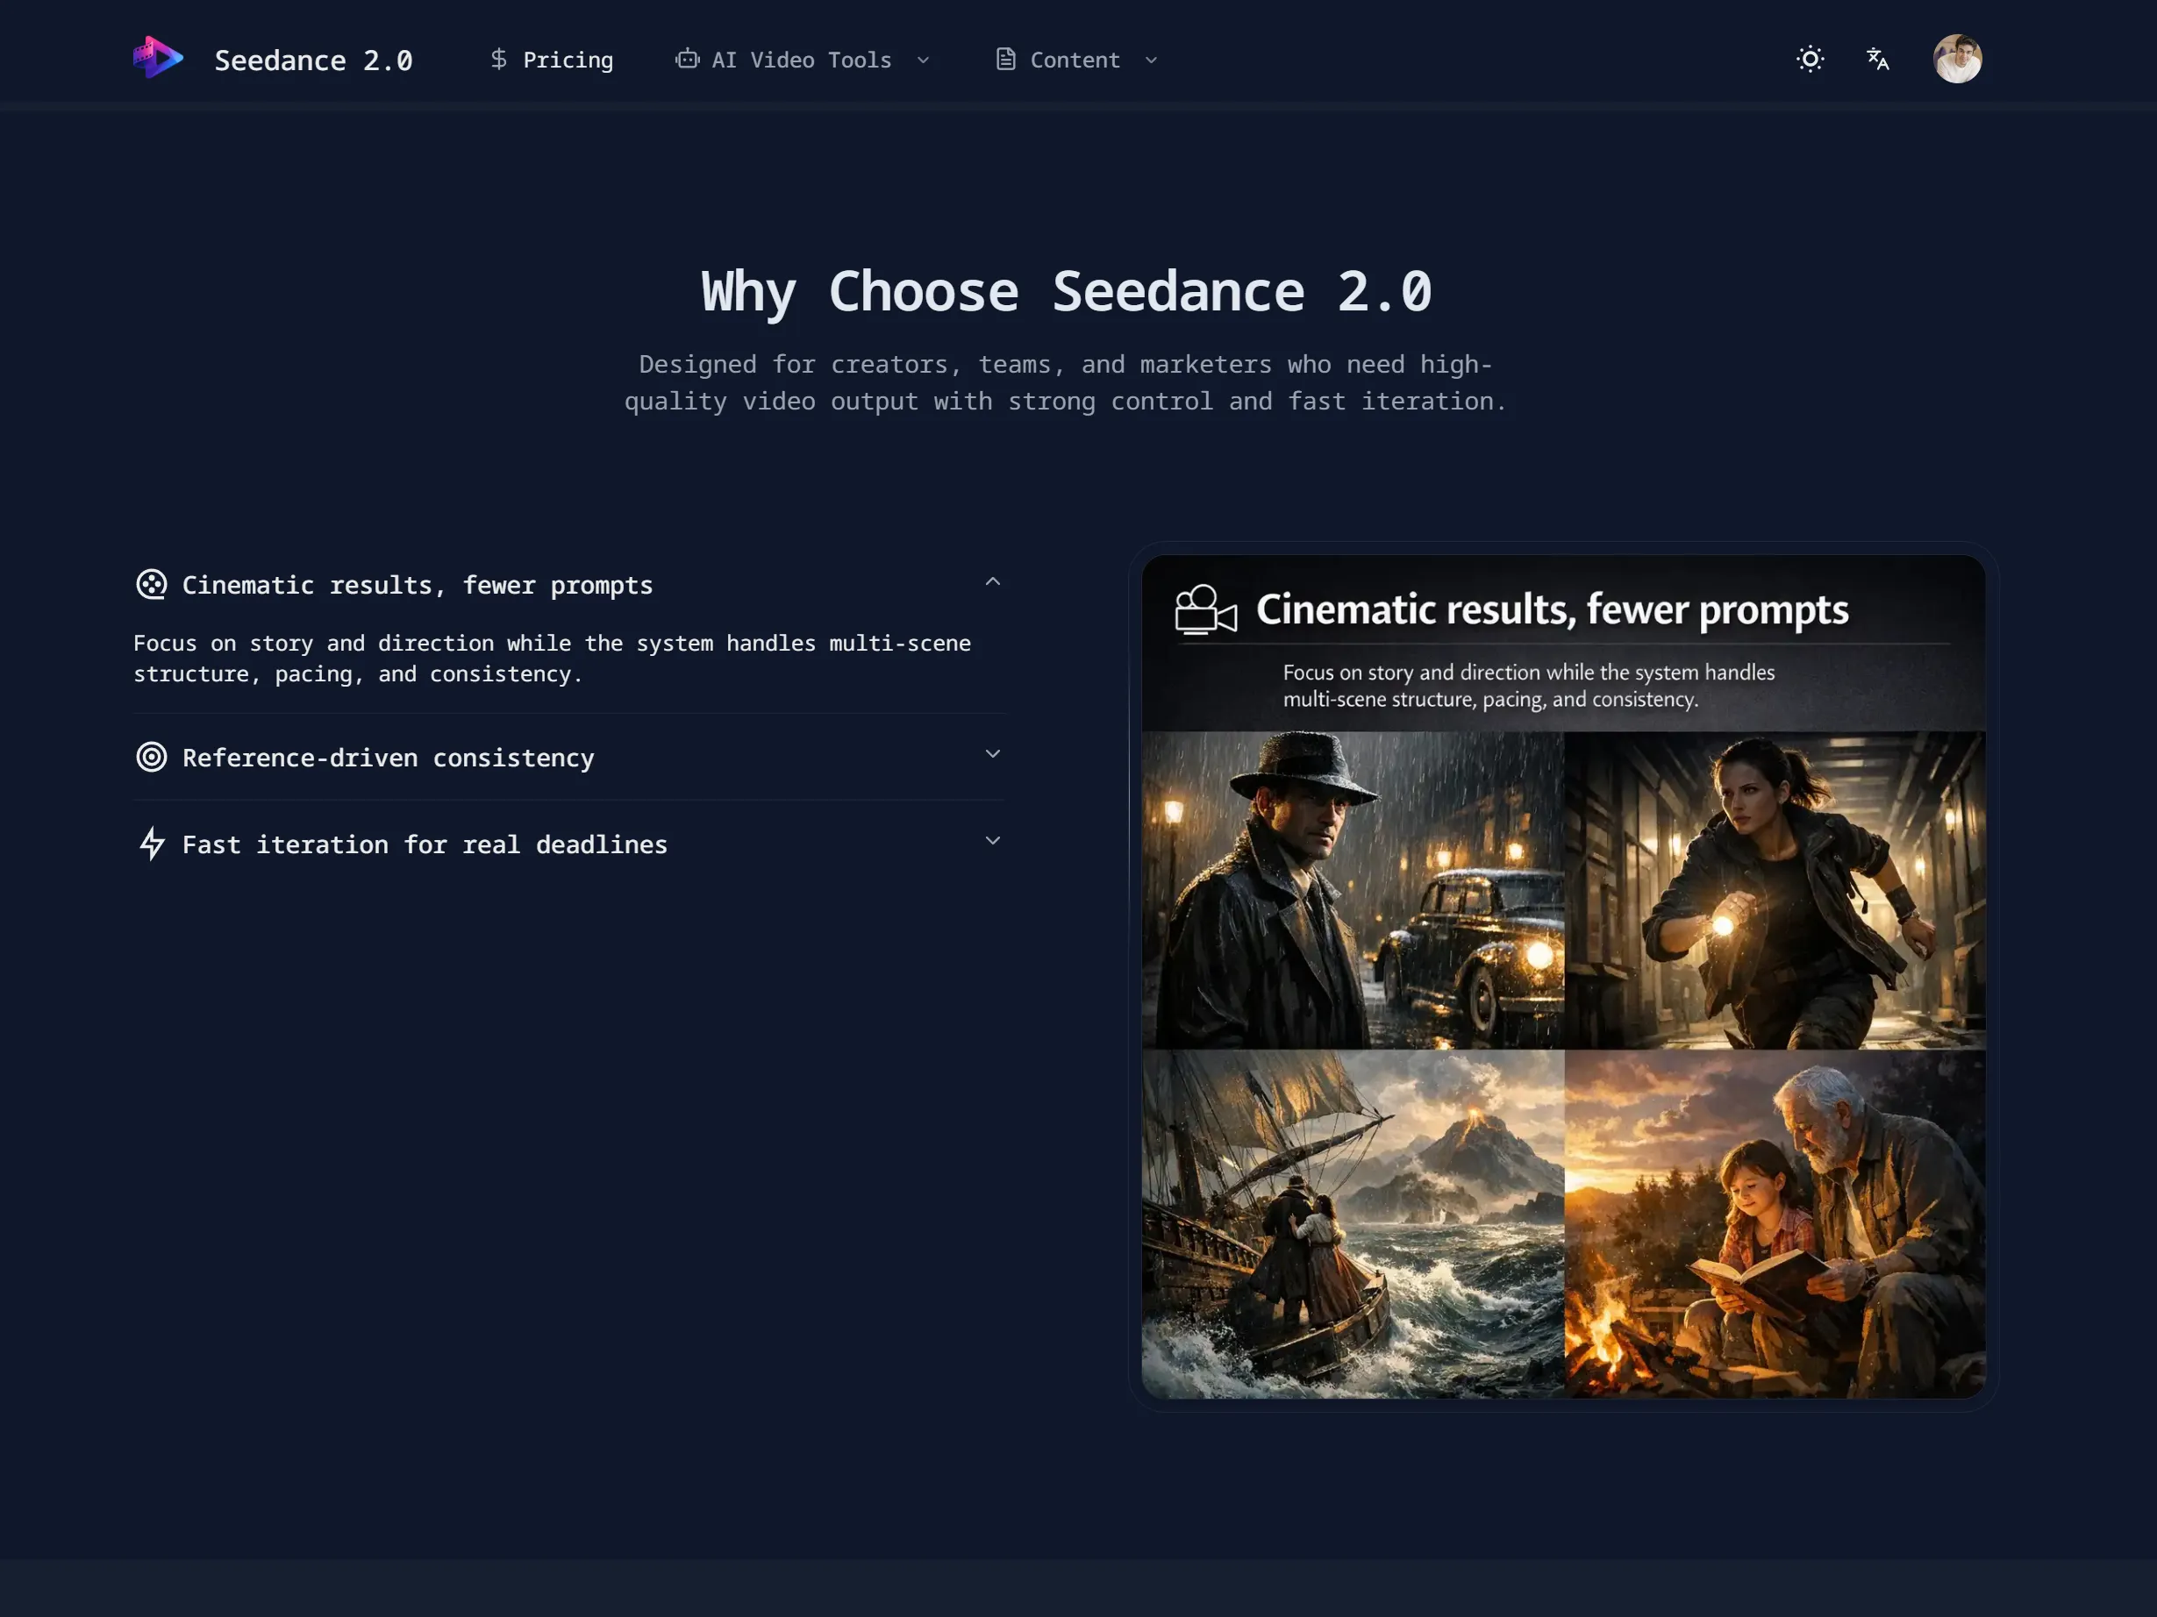Open the Content menu dropdown arrow
Viewport: 2157px width, 1617px height.
(x=1151, y=61)
